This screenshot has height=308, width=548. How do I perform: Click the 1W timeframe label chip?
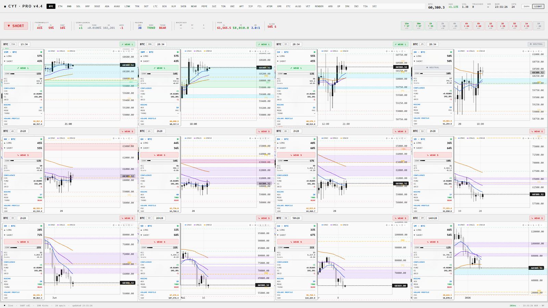(286, 218)
